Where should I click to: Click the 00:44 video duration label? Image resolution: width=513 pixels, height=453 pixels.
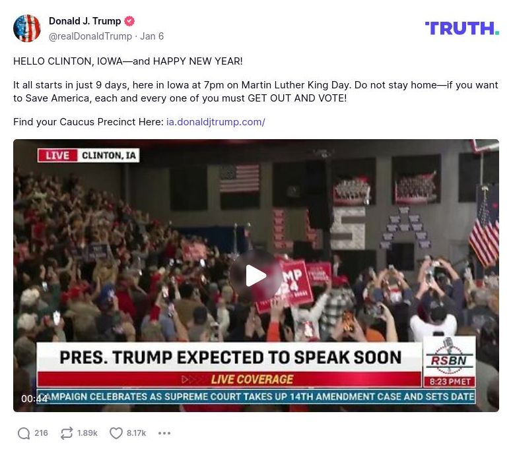click(34, 399)
